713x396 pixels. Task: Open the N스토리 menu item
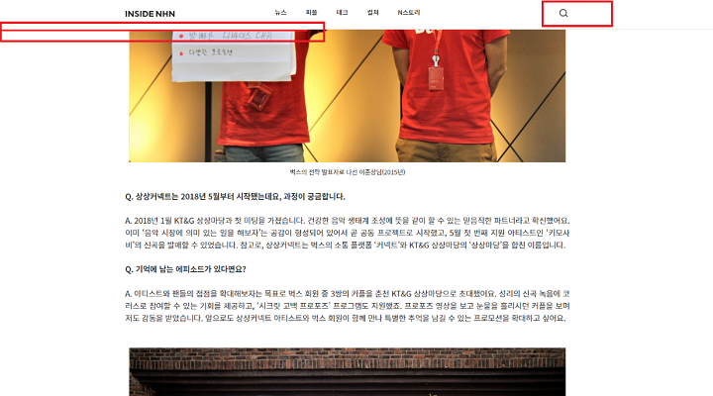(x=409, y=13)
